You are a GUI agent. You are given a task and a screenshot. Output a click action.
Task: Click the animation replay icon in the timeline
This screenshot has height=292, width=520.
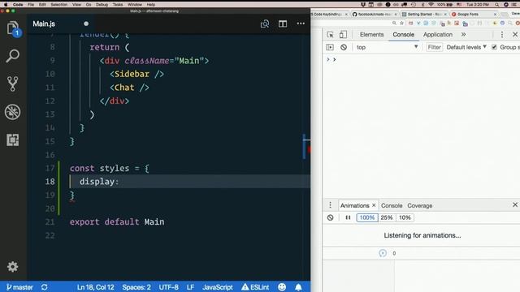click(383, 253)
